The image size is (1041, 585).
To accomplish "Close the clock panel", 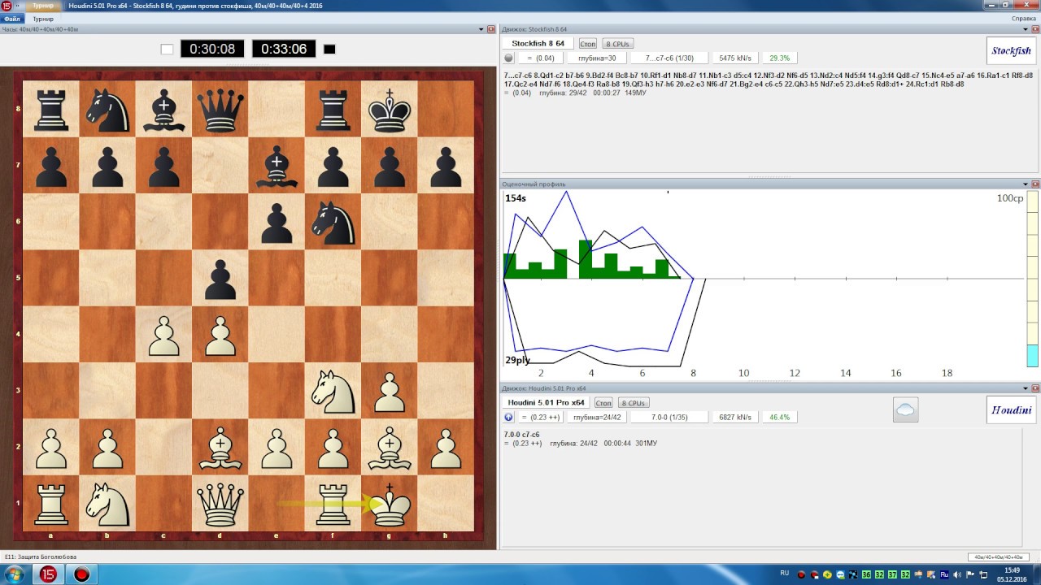I will tap(491, 29).
